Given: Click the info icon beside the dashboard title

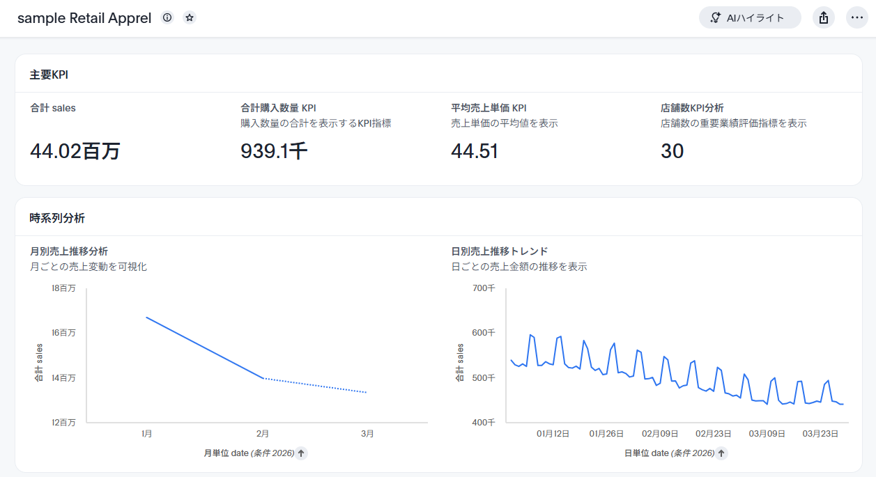Looking at the screenshot, I should [x=167, y=18].
